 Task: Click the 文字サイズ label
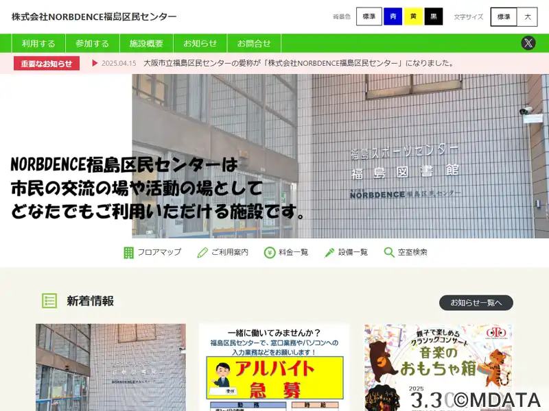469,16
